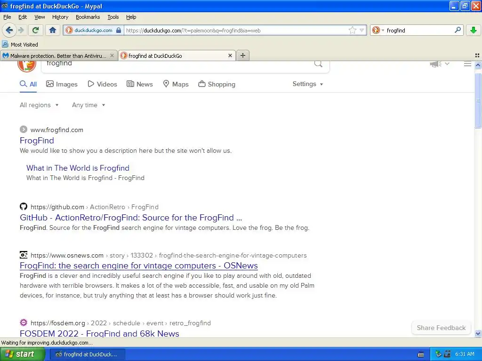Open the Home page icon
Viewport: 482px width, 361px height.
pos(53,30)
